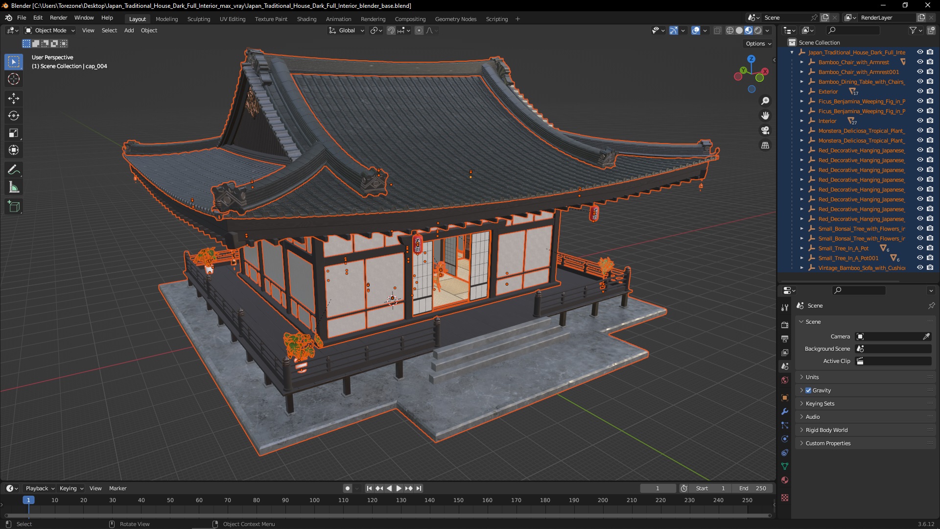Switch to the Shading workspace tab

[306, 19]
